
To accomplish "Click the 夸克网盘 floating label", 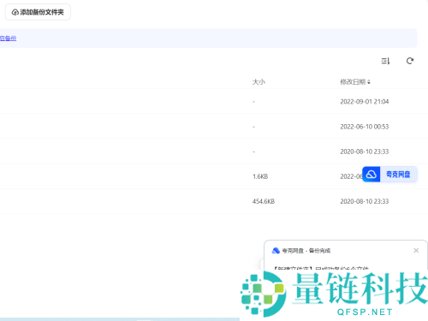I will tap(398, 174).
